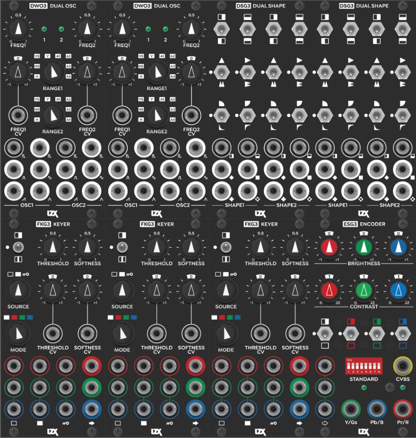Click Pr/R output jack on ESG3

coord(403,409)
